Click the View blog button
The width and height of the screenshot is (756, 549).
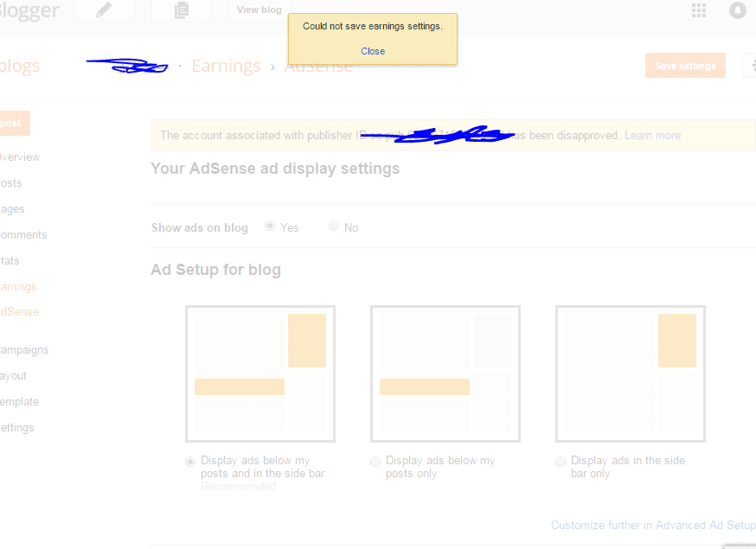point(259,10)
